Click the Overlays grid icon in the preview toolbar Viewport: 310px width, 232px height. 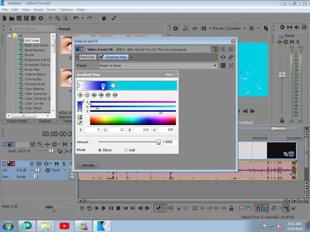[x=252, y=29]
